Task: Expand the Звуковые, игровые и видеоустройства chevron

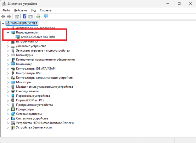Action: click(8, 51)
